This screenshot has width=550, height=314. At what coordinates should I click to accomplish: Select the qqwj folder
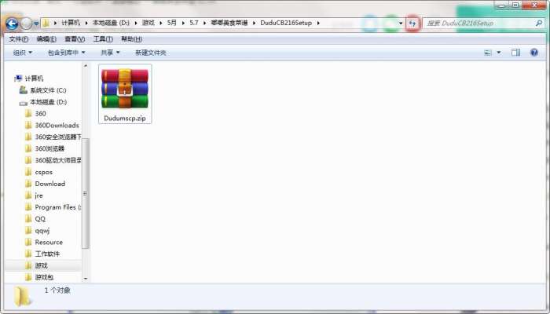click(42, 231)
